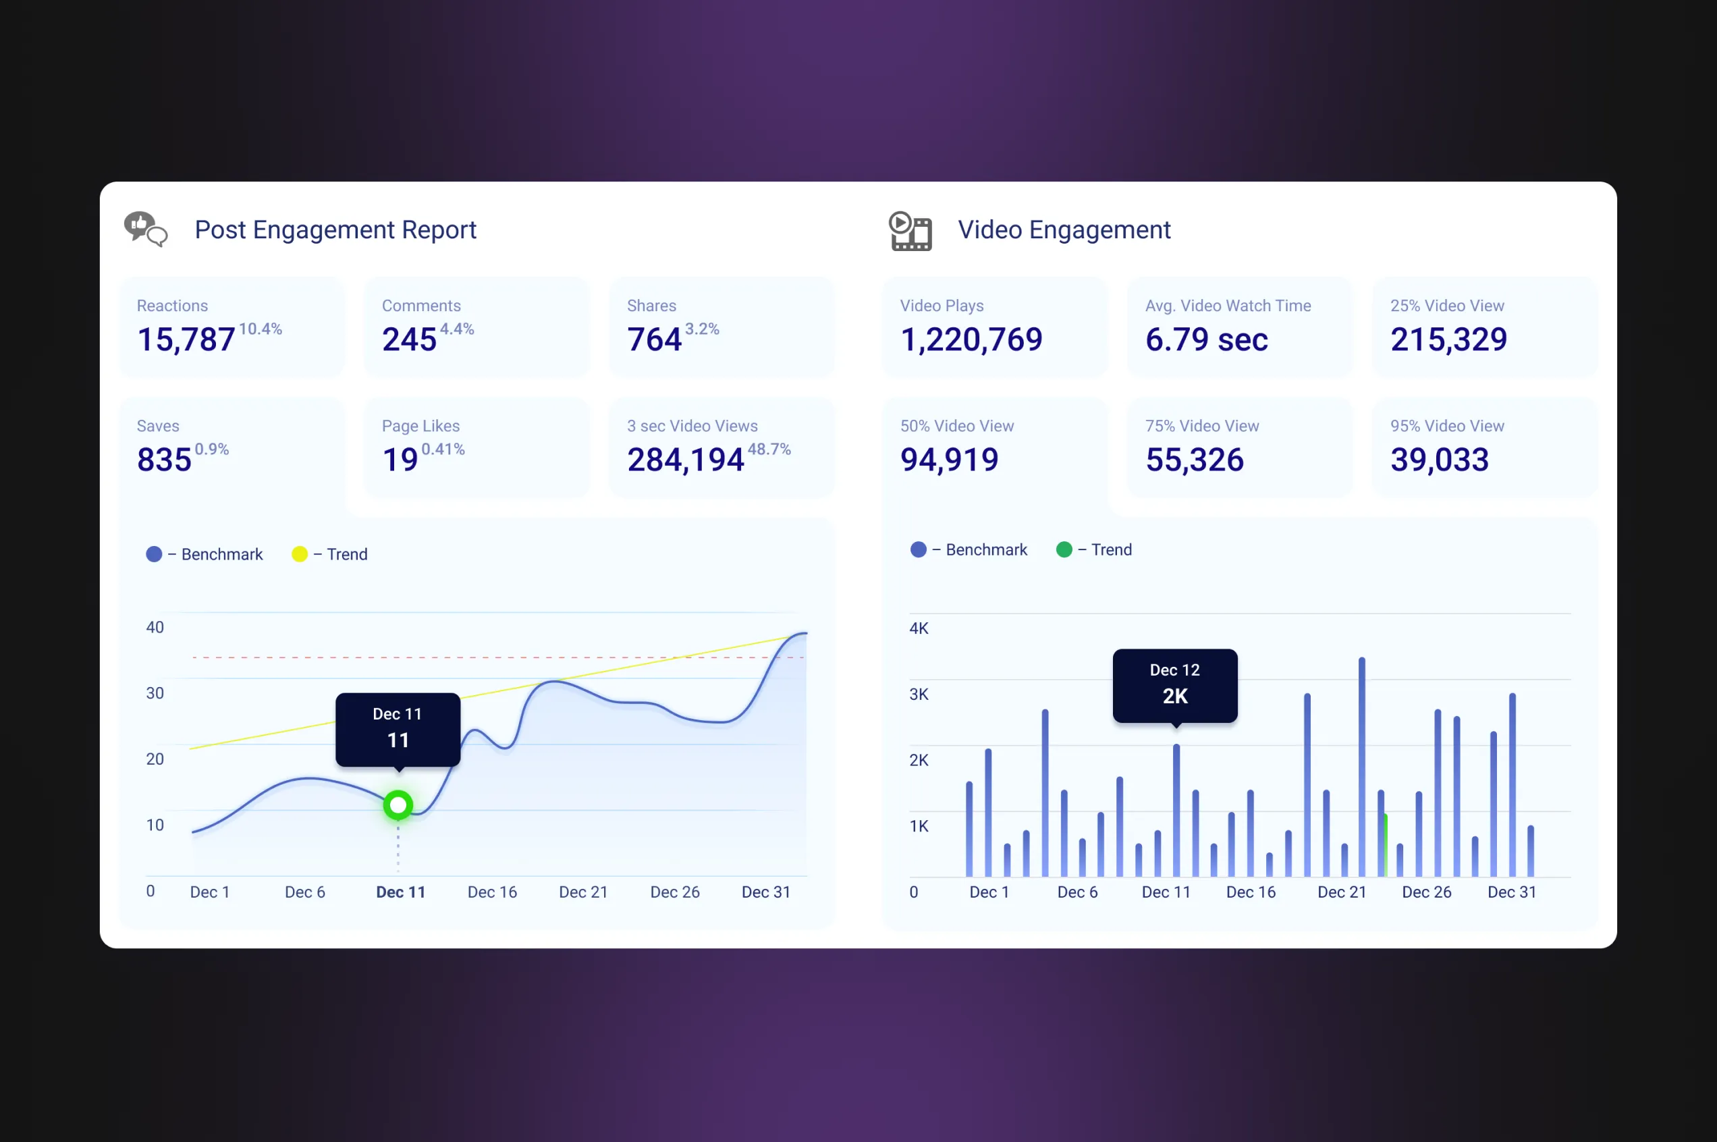The width and height of the screenshot is (1717, 1142).
Task: Click the Post Engagement thumbs-up chat icon
Action: click(145, 229)
